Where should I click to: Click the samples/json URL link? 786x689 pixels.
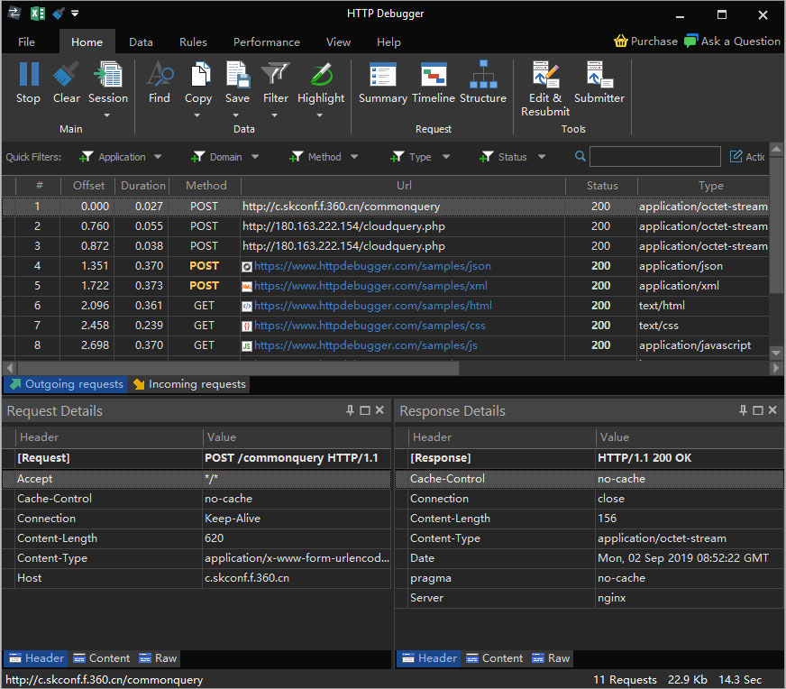click(x=372, y=266)
